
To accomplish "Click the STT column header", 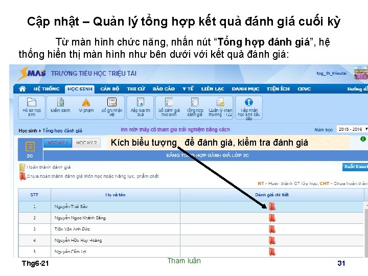I will (x=34, y=195).
